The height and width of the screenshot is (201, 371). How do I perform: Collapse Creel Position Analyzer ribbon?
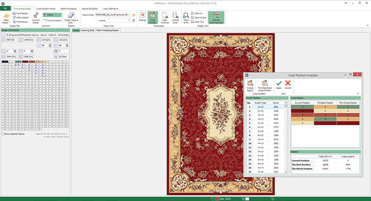[358, 93]
